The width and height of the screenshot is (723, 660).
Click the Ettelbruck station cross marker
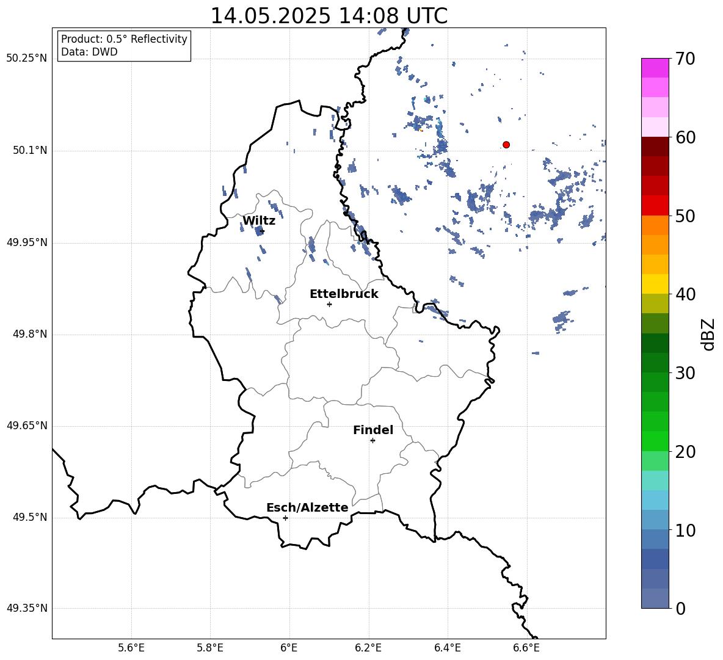[x=329, y=304]
